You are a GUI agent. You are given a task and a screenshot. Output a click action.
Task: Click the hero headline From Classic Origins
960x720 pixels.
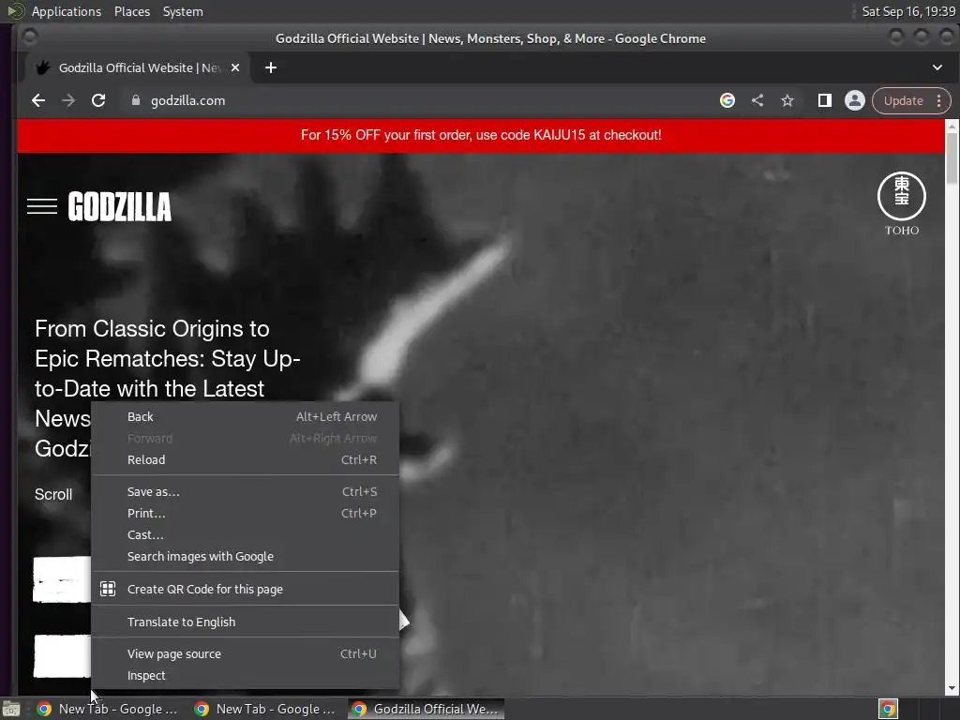167,388
